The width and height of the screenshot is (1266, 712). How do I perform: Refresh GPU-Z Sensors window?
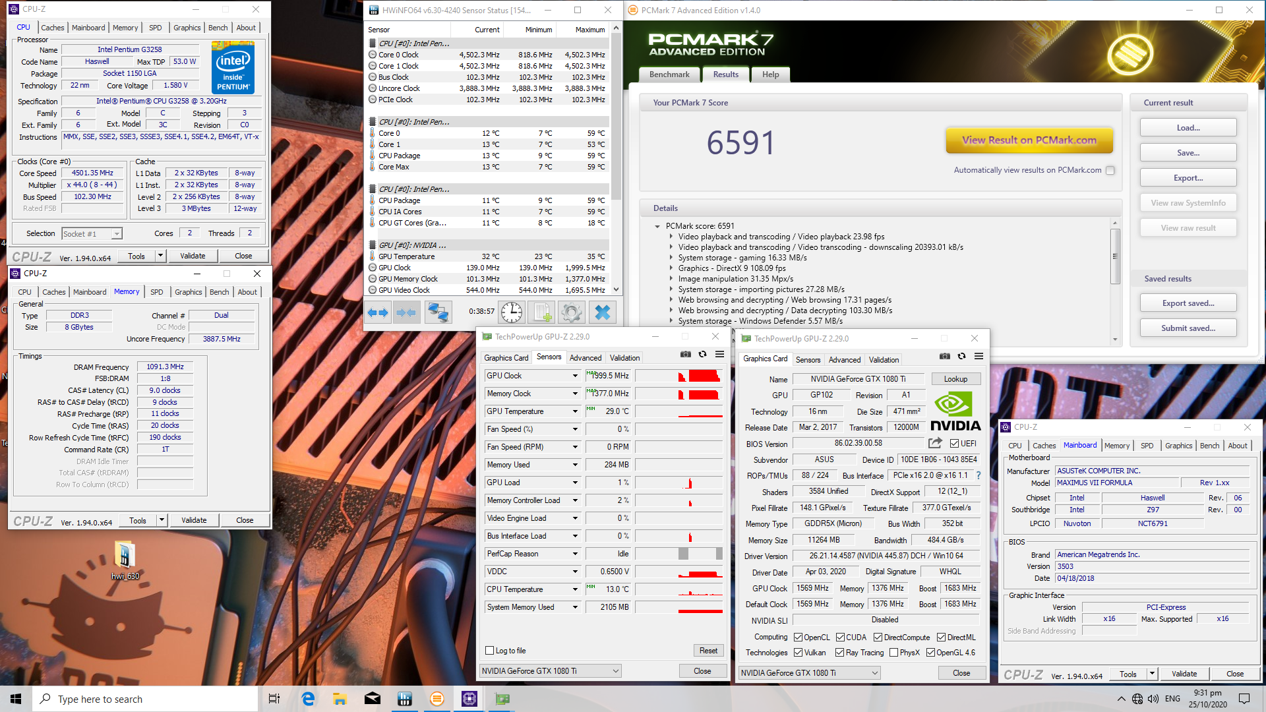tap(703, 355)
